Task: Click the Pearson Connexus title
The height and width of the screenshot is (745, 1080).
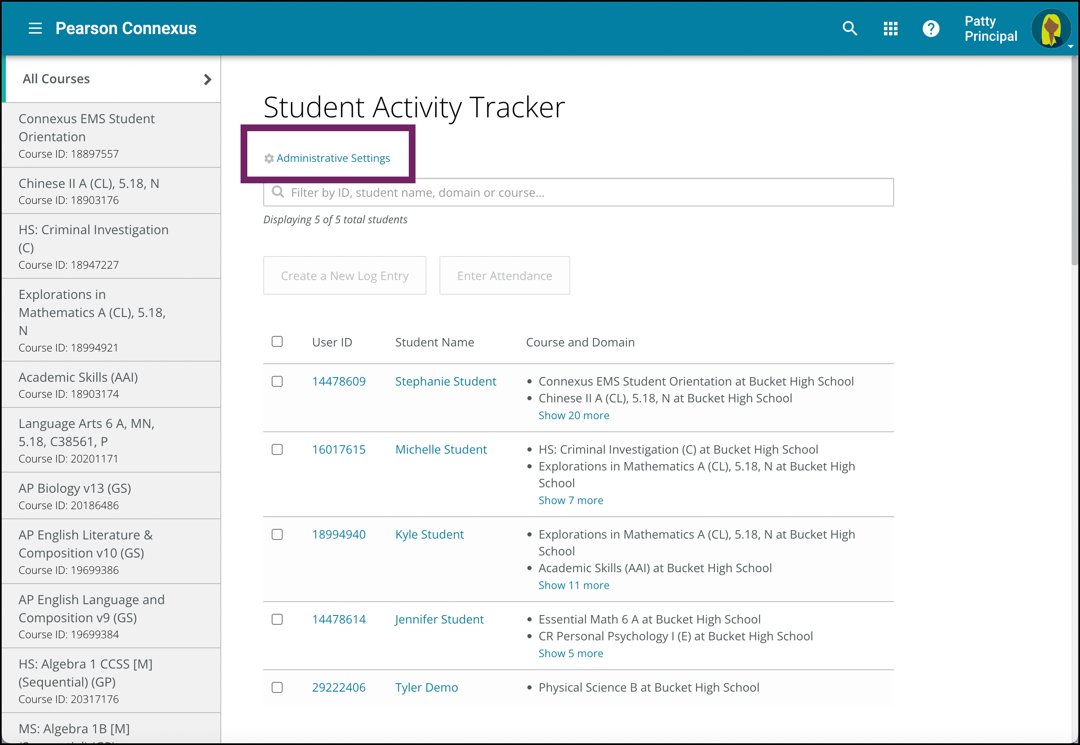Action: pyautogui.click(x=126, y=29)
